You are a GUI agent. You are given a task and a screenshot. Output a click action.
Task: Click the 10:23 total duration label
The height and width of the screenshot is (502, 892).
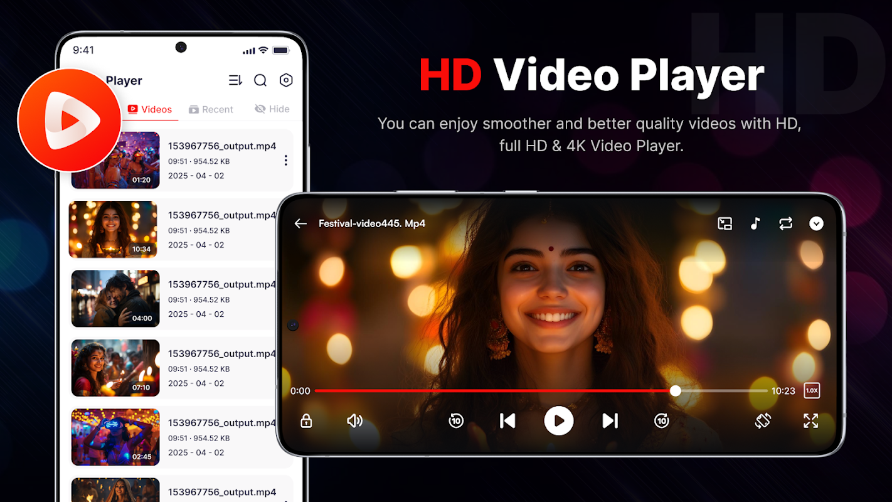[x=783, y=390]
